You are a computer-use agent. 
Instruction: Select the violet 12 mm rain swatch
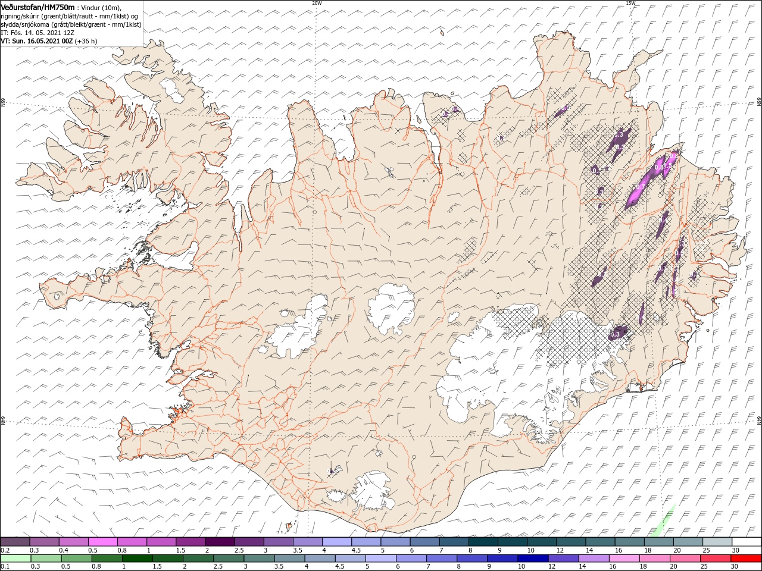[x=563, y=559]
